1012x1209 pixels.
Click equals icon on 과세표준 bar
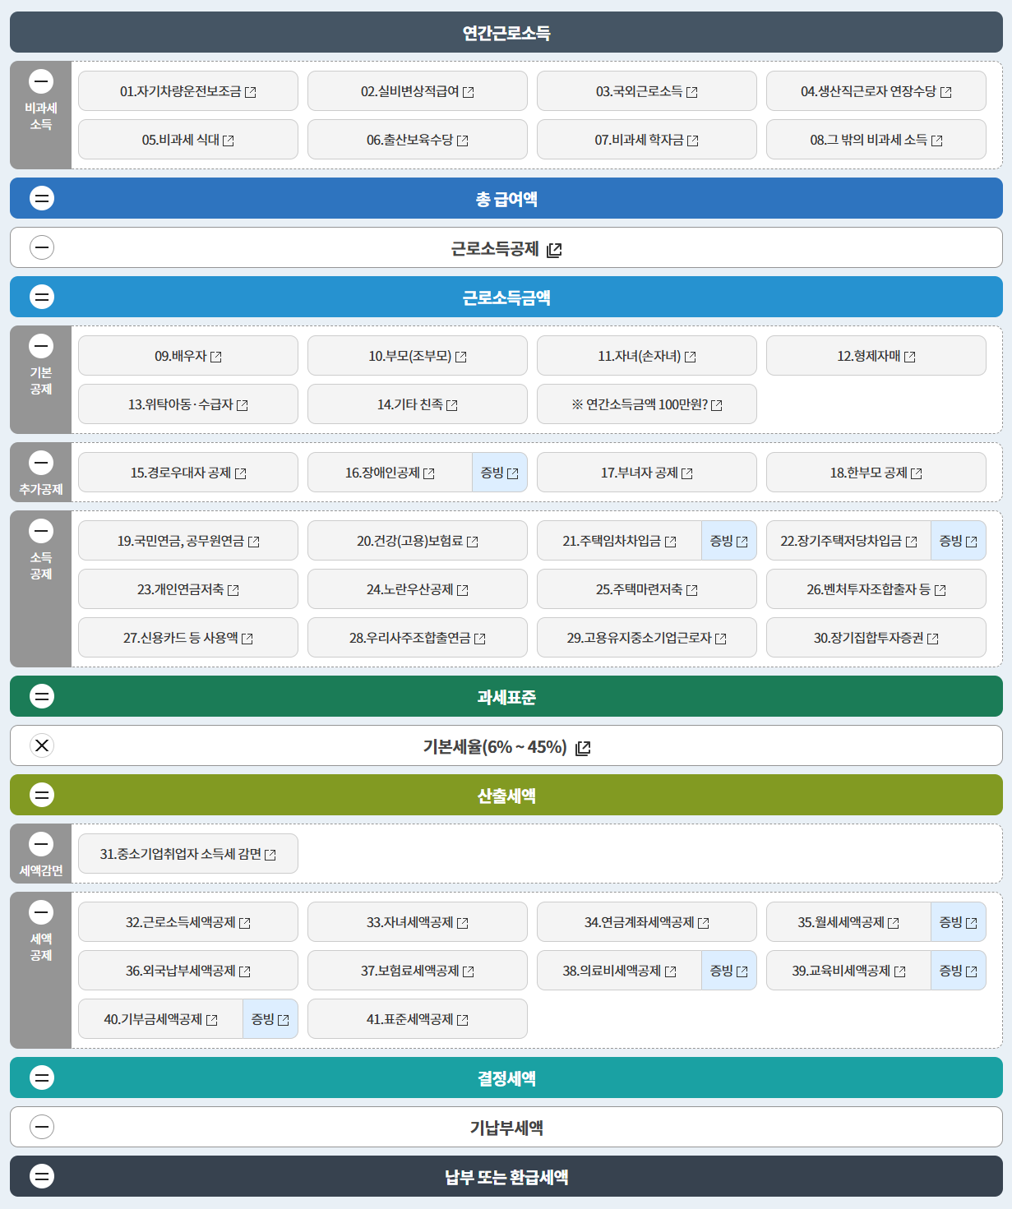tap(42, 696)
